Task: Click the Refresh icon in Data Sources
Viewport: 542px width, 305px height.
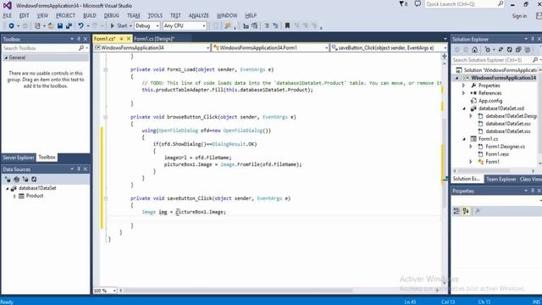Action: tap(34, 179)
